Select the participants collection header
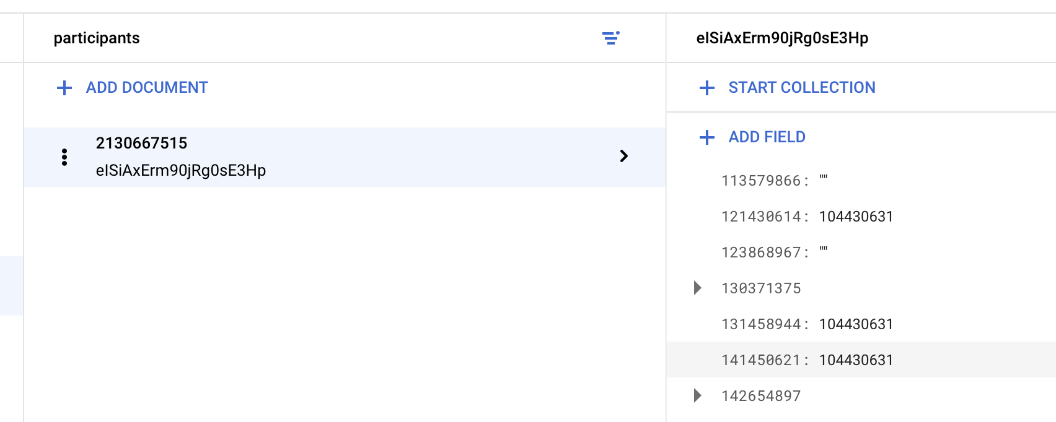 pyautogui.click(x=97, y=38)
